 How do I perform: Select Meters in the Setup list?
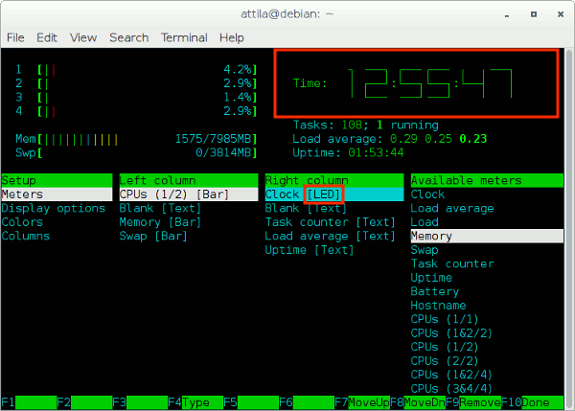(57, 194)
